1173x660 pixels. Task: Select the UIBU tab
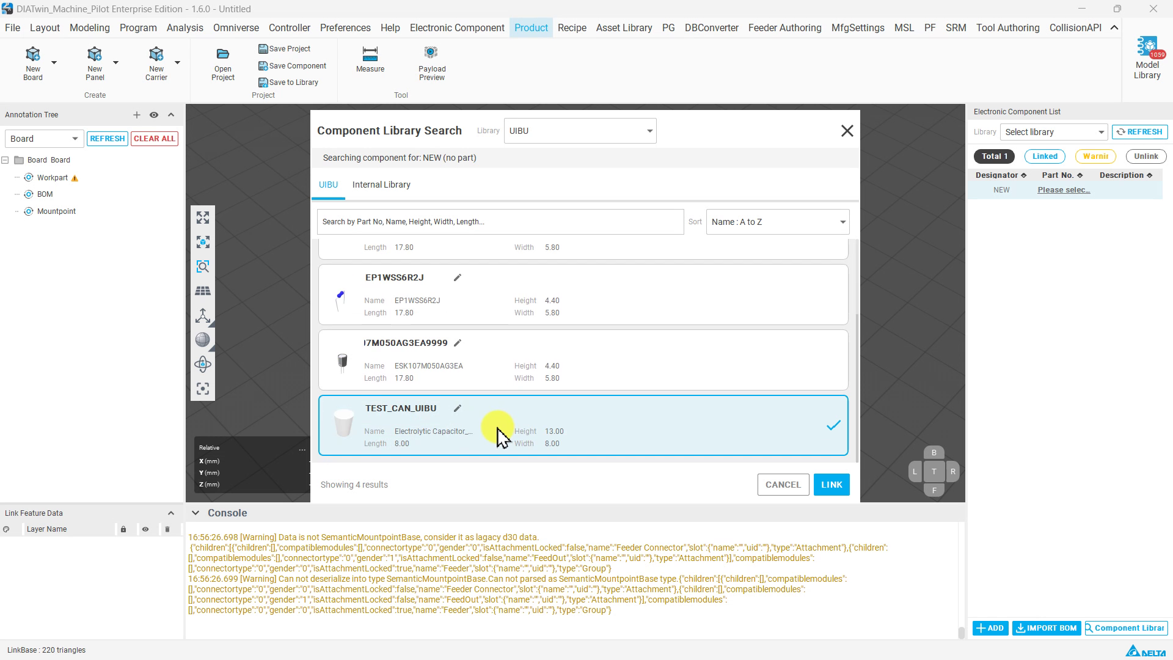point(328,185)
